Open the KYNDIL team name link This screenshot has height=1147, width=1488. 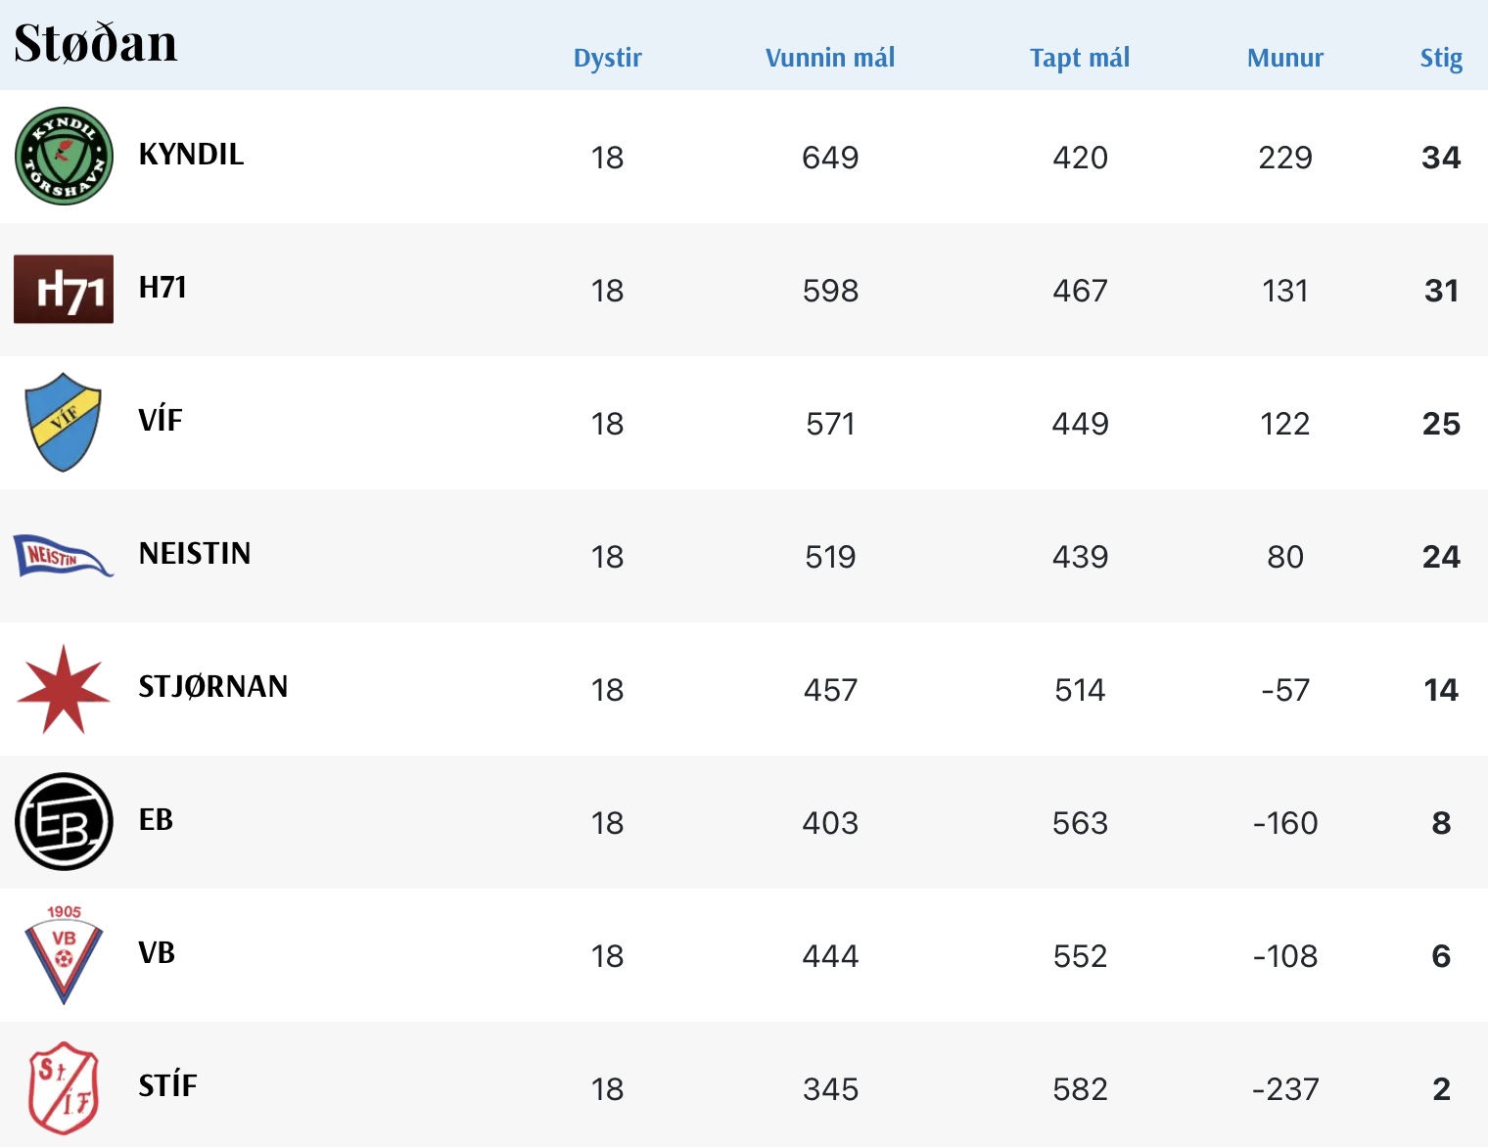[191, 155]
